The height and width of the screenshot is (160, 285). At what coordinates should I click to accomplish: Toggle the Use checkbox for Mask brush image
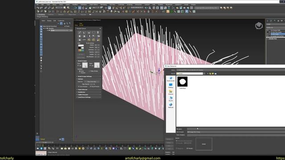90,66
